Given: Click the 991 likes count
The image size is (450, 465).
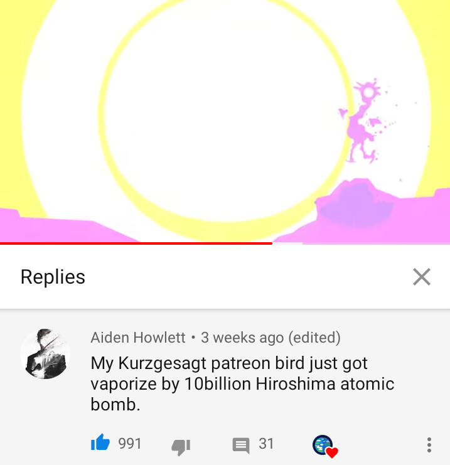Looking at the screenshot, I should click(130, 444).
